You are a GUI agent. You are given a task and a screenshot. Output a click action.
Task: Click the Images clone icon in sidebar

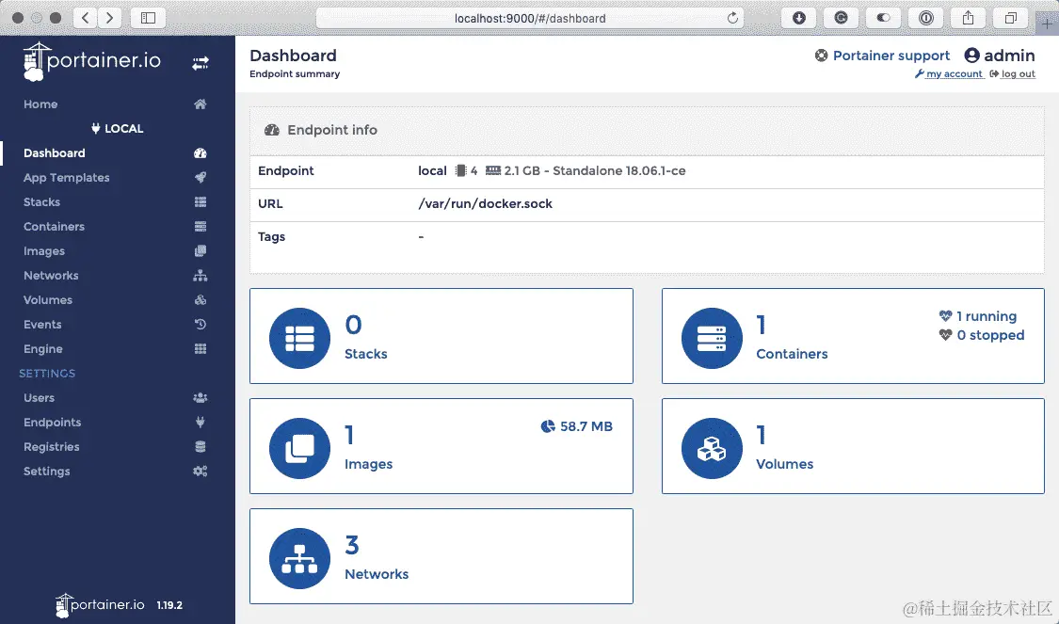click(x=200, y=251)
